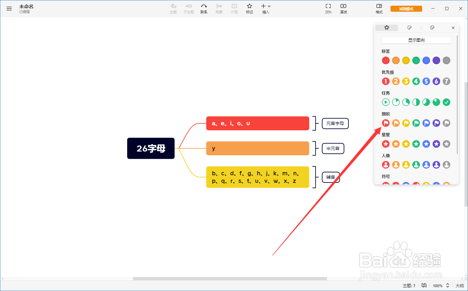Open the Marker (标记) star tool
The height and width of the screenshot is (291, 468).
pos(249,9)
